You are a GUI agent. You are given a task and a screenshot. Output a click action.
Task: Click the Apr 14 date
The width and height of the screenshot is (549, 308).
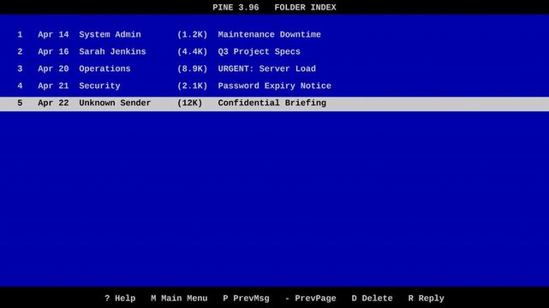[53, 34]
